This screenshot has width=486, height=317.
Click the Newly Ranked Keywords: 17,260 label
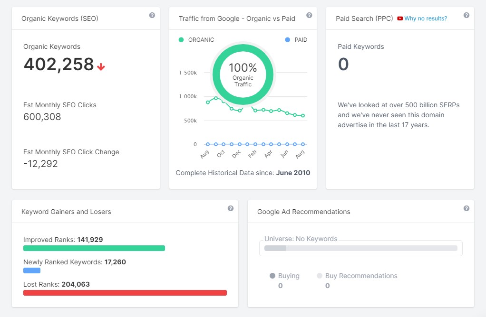[x=74, y=262]
